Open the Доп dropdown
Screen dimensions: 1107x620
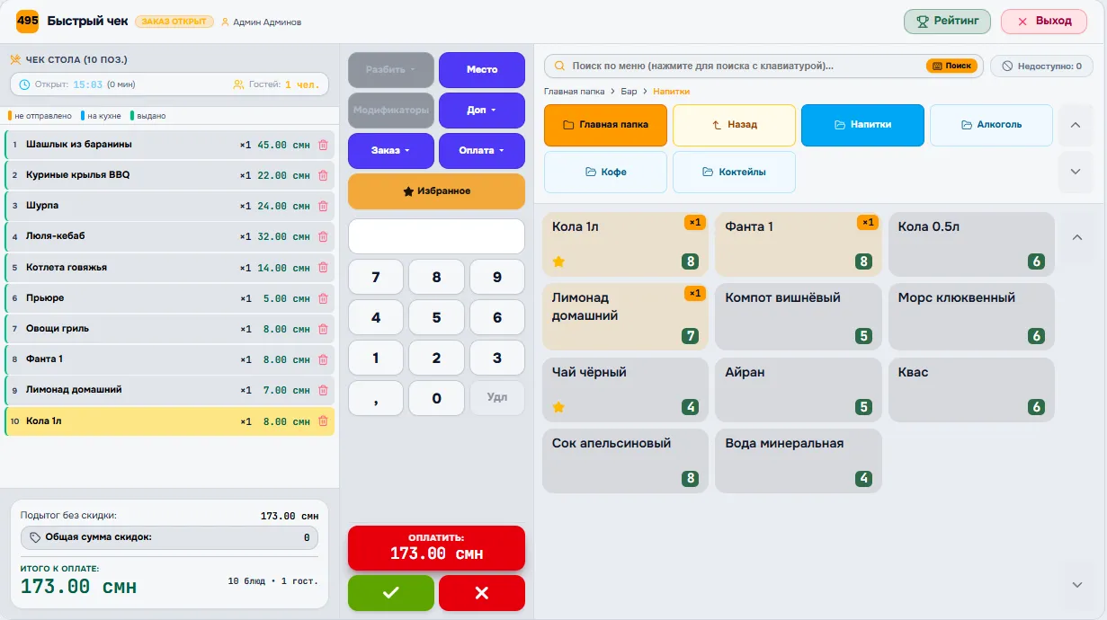coord(482,111)
